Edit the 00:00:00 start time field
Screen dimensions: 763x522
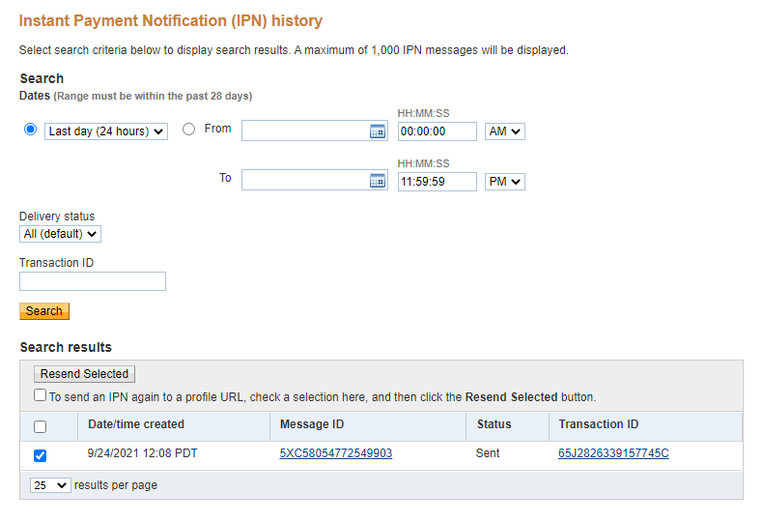[x=437, y=131]
